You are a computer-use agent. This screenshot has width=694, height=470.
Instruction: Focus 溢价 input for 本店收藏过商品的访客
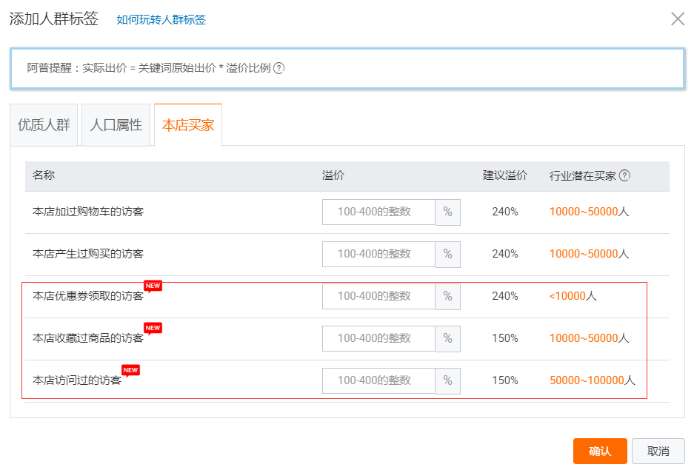point(378,338)
